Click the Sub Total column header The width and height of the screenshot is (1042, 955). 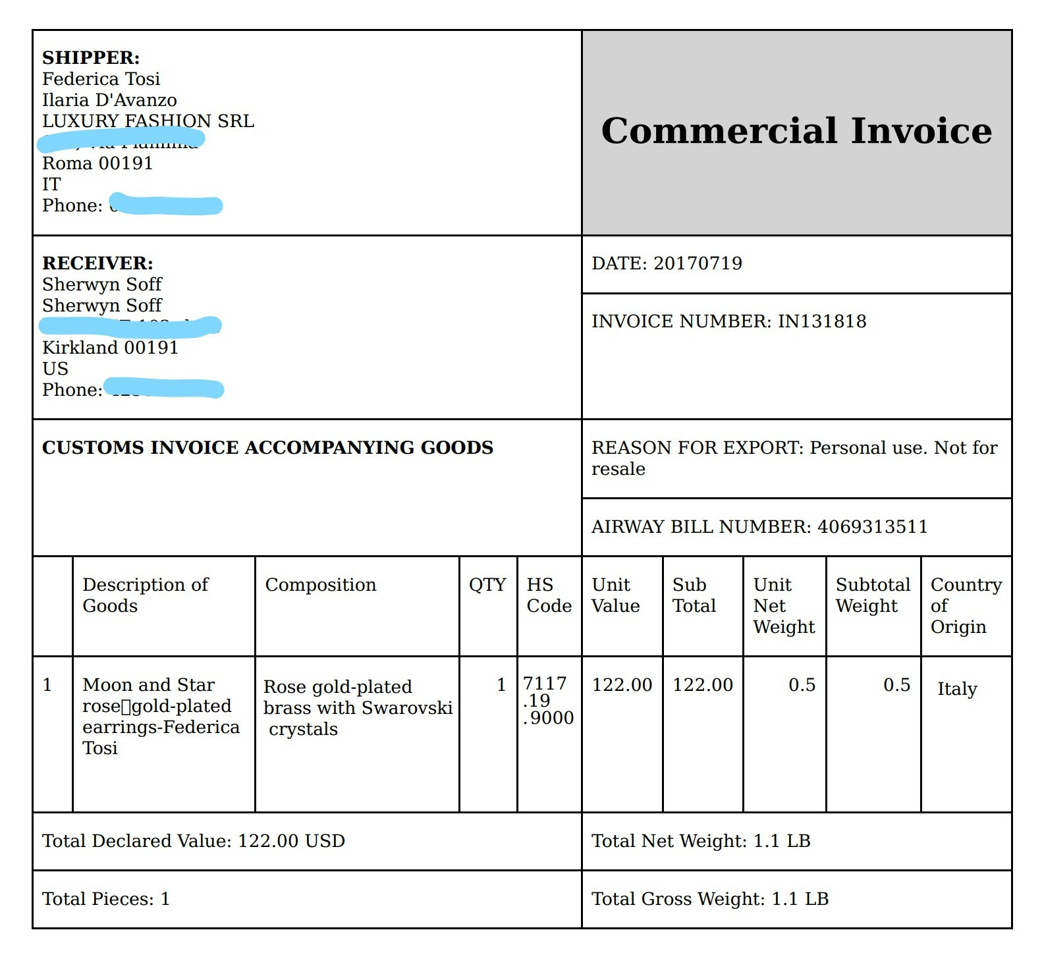click(x=694, y=595)
